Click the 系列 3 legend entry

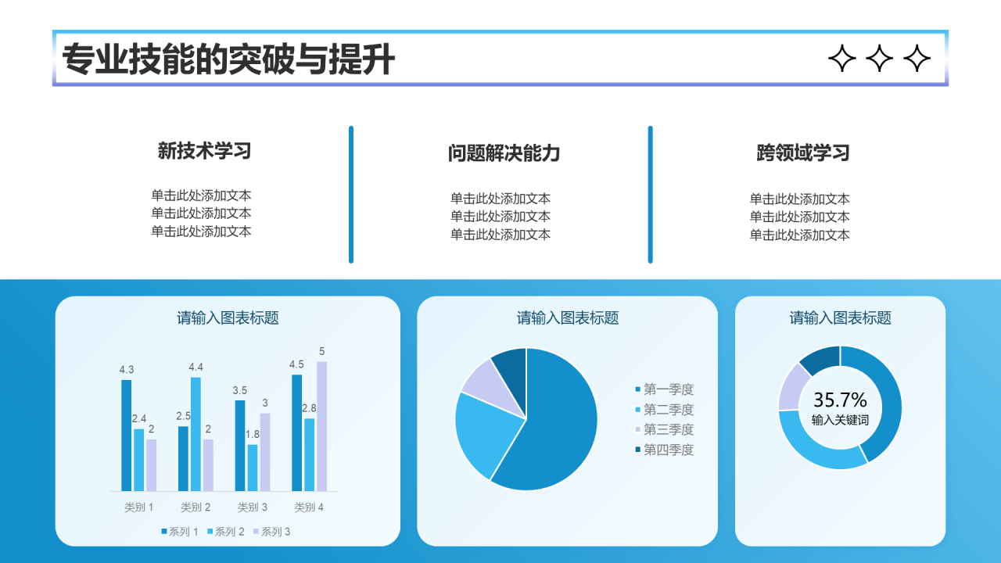272,532
